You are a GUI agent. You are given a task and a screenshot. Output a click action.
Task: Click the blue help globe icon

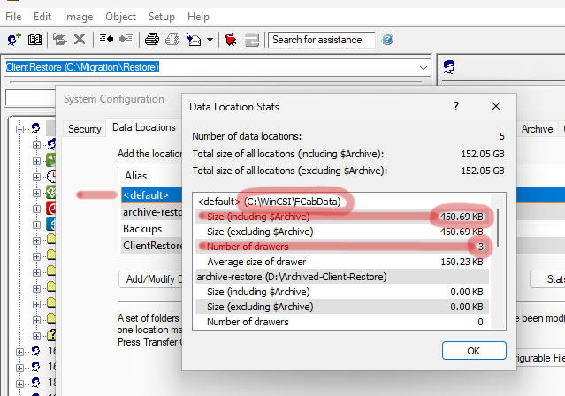point(387,39)
